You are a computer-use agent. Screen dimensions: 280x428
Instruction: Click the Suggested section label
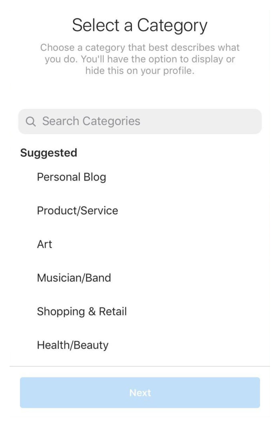click(x=48, y=153)
